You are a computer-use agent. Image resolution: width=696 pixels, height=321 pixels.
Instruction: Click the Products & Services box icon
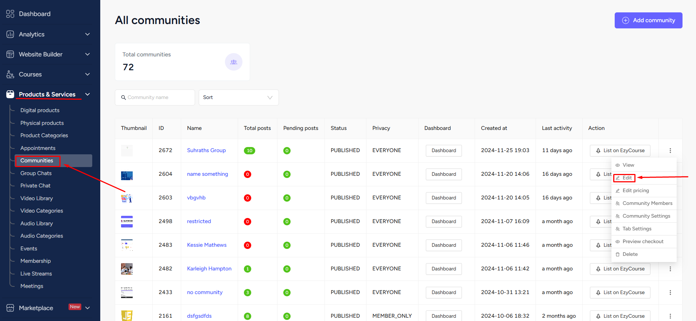(x=10, y=94)
